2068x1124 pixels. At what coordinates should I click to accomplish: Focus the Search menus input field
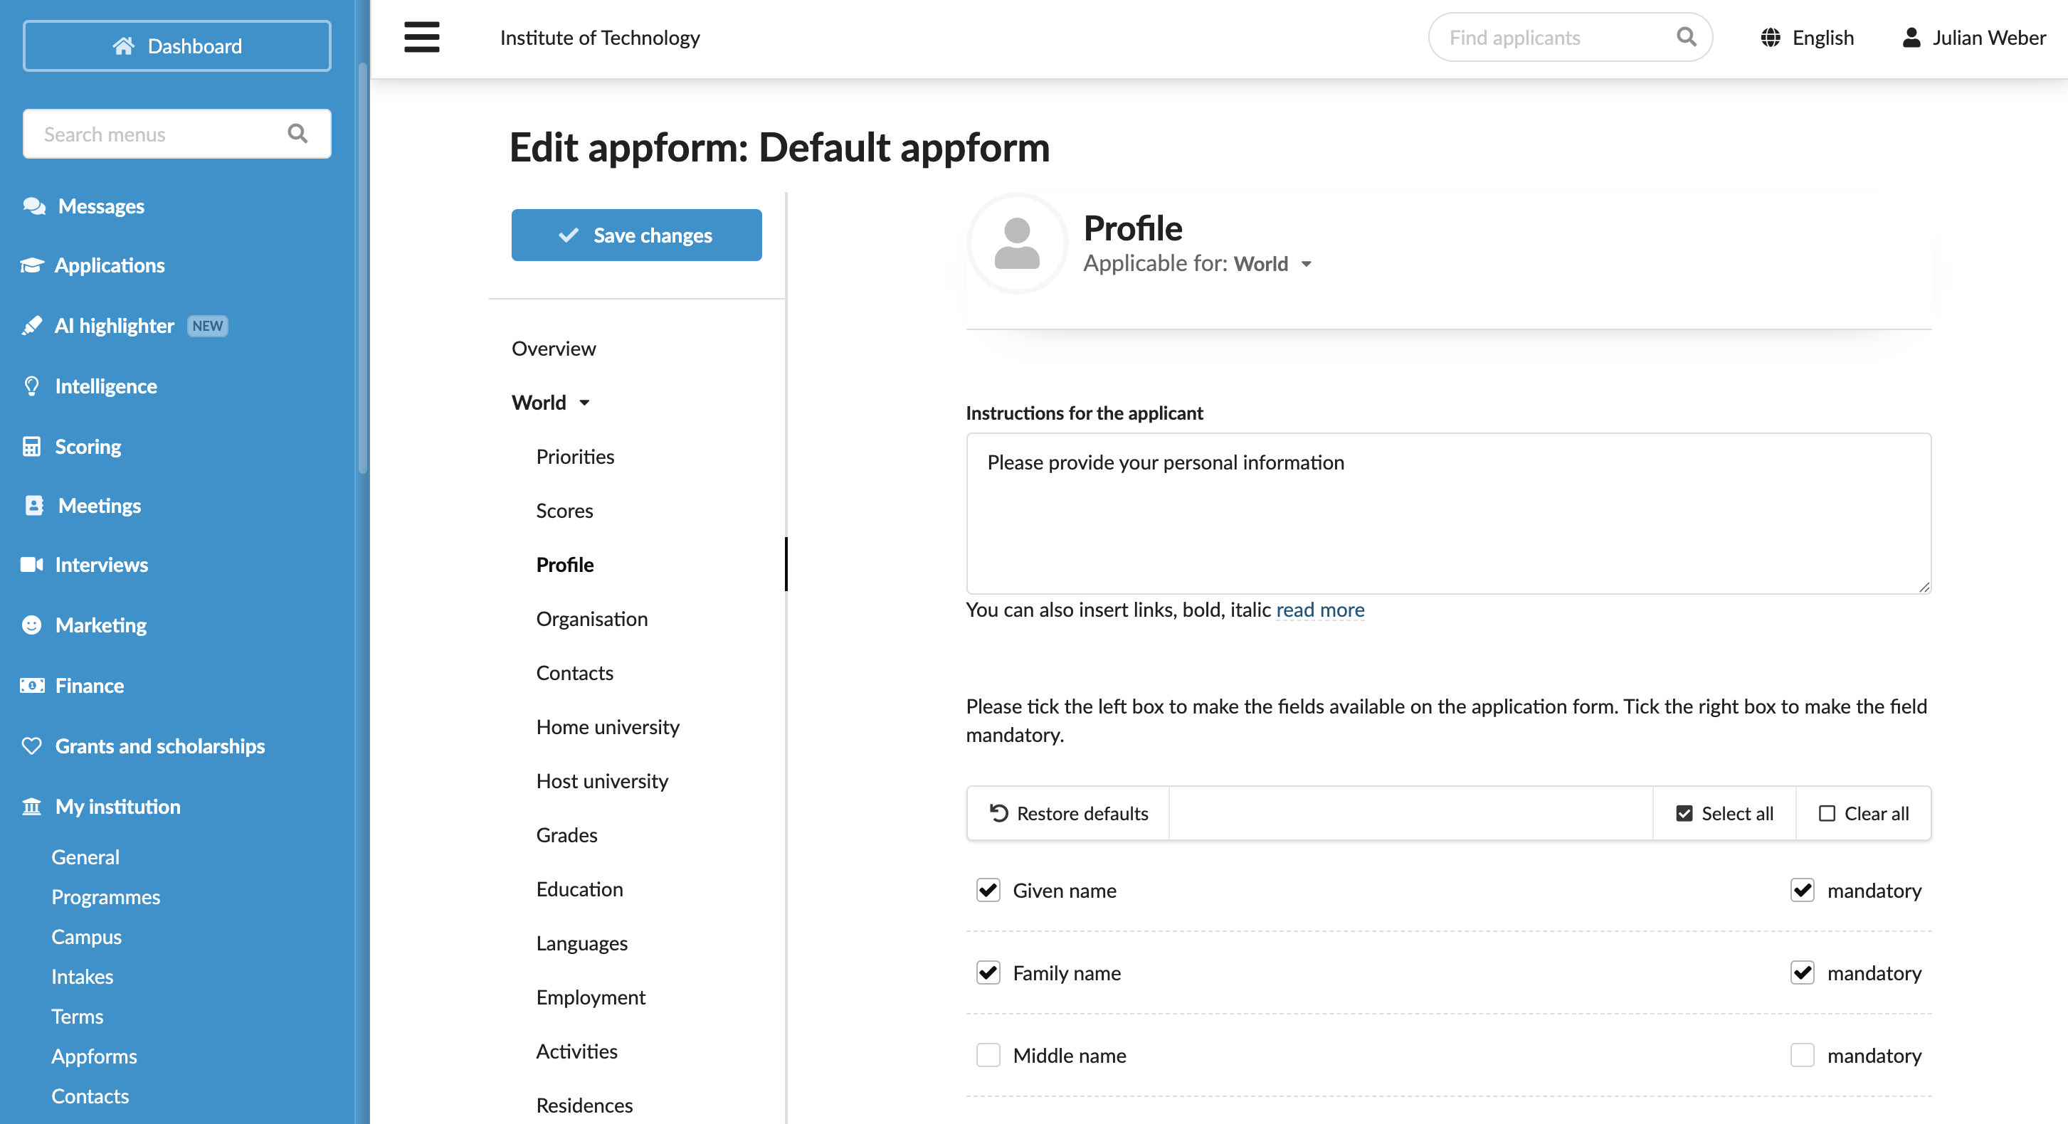coord(176,133)
